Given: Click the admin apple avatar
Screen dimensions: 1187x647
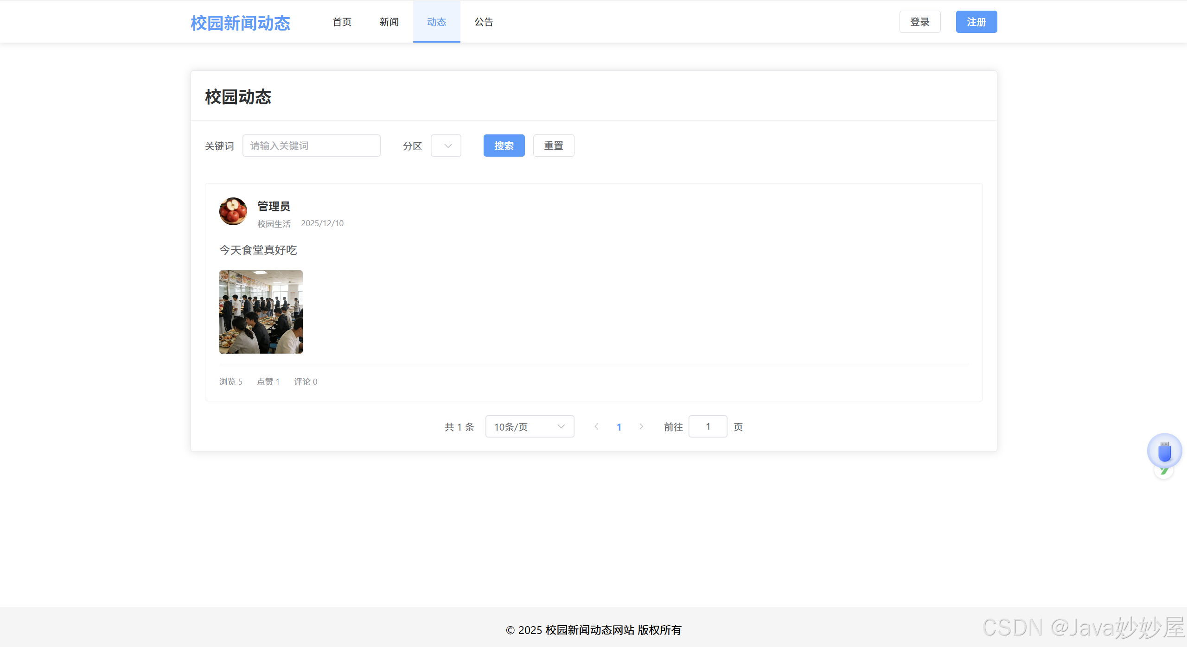Looking at the screenshot, I should pos(233,211).
